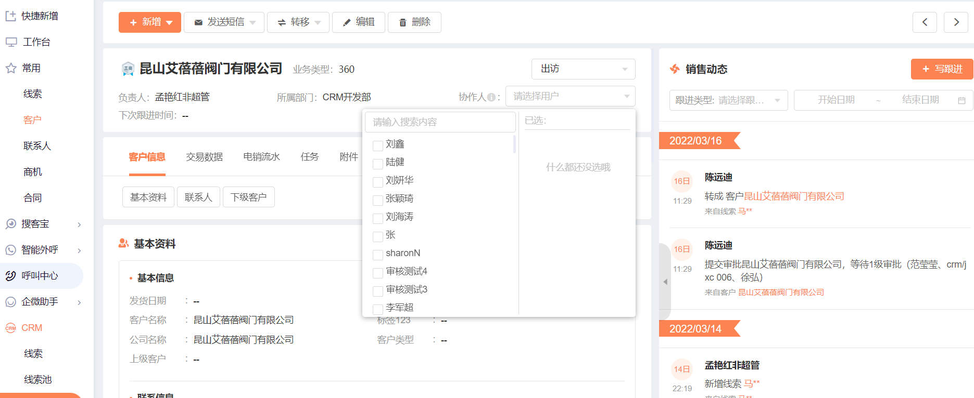This screenshot has width=974, height=398.
Task: Expand the 智能外呼 submenu arrow
Action: click(x=79, y=250)
